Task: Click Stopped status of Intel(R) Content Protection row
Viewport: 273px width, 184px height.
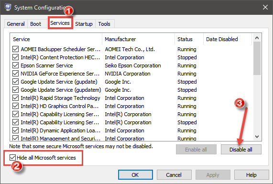Action: coord(187,57)
